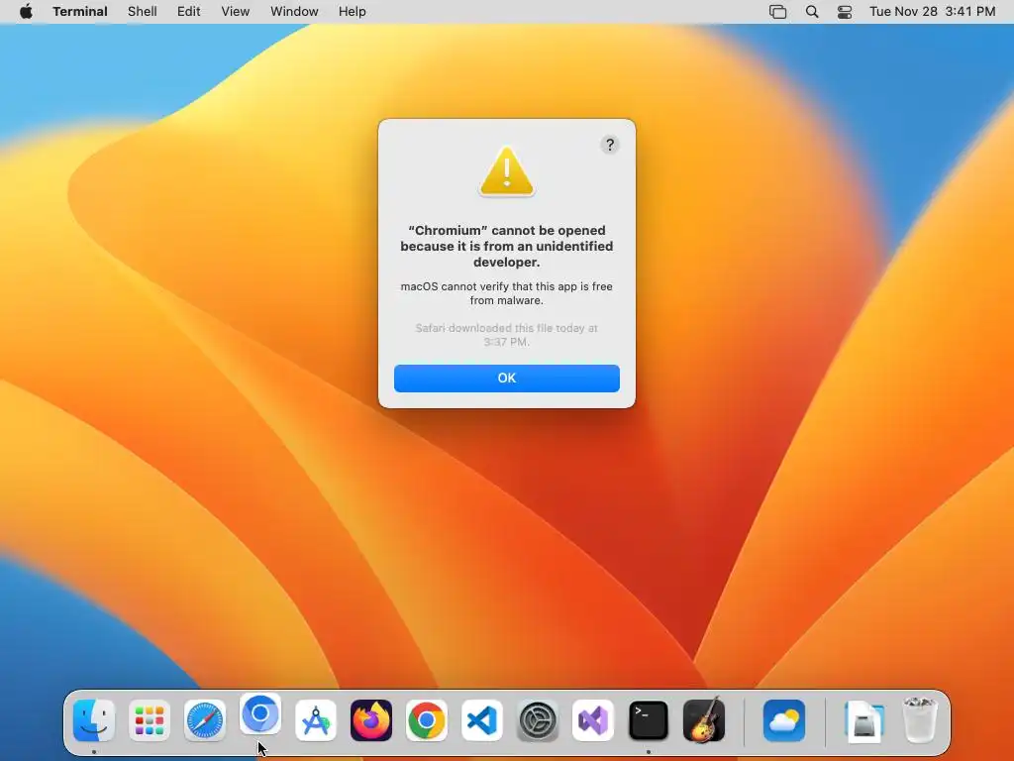Click the yellow warning icon in the dialog
This screenshot has width=1014, height=761.
pyautogui.click(x=507, y=170)
